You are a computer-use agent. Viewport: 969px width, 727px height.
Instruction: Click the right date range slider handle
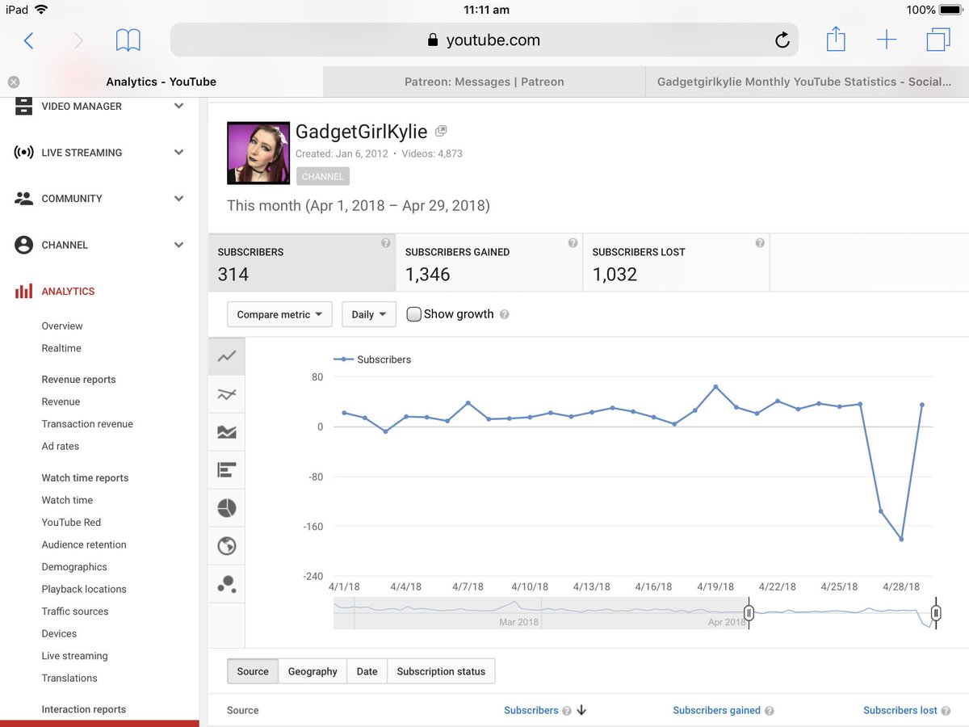(x=936, y=613)
